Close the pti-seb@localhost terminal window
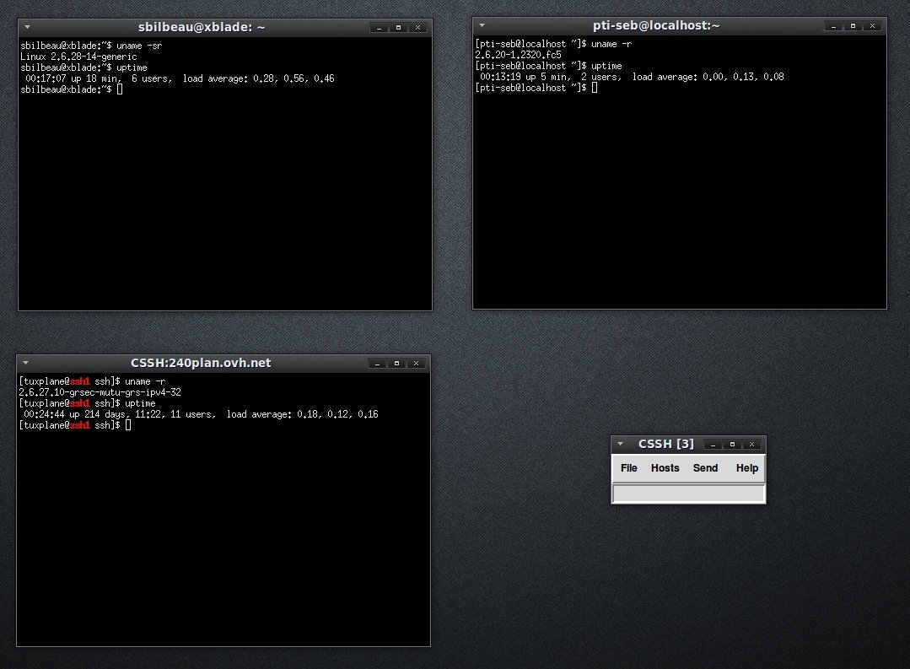 click(x=871, y=26)
